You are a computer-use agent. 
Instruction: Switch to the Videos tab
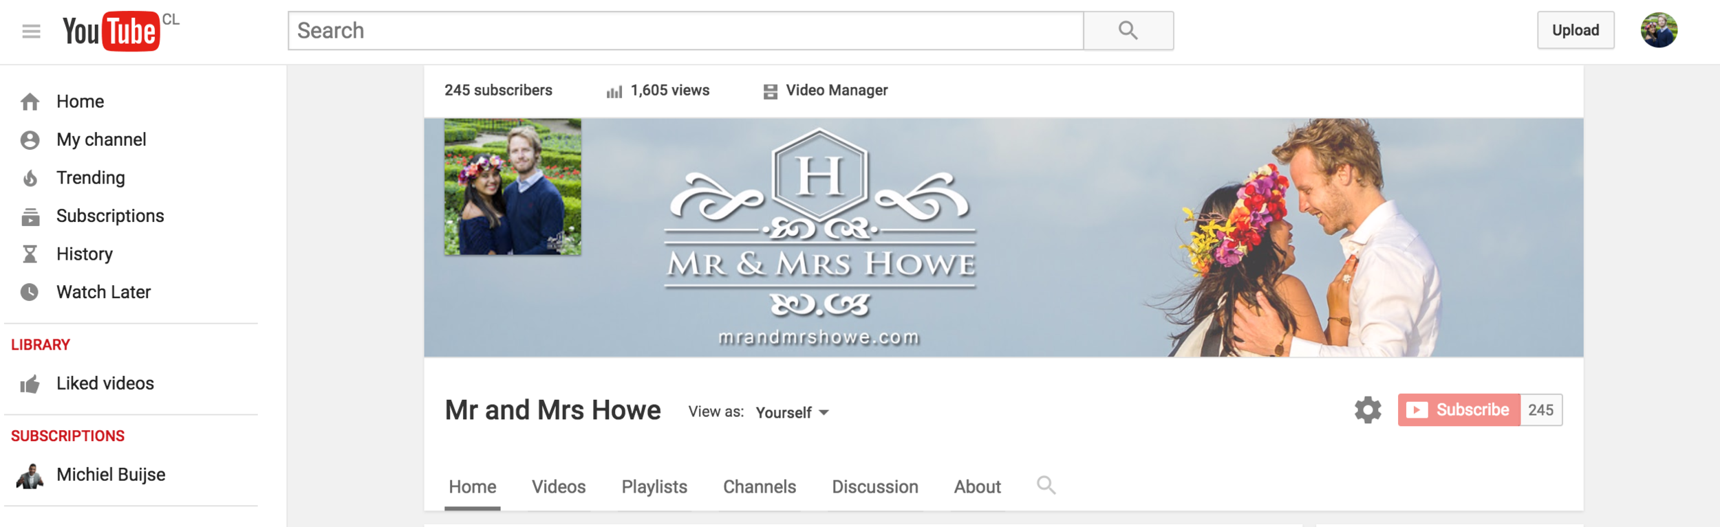click(x=559, y=487)
